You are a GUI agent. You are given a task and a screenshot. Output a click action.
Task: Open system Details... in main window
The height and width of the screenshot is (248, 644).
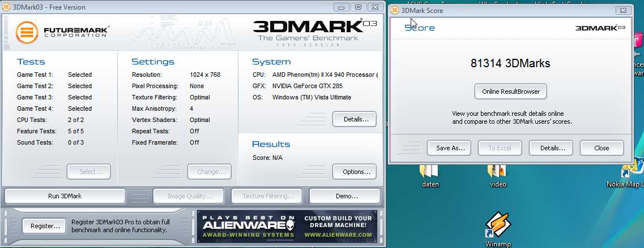pos(355,119)
